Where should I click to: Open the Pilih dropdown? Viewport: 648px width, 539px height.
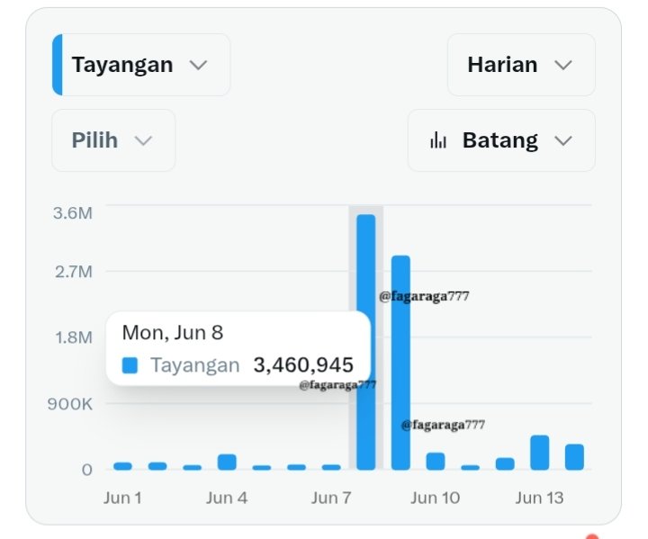[113, 140]
